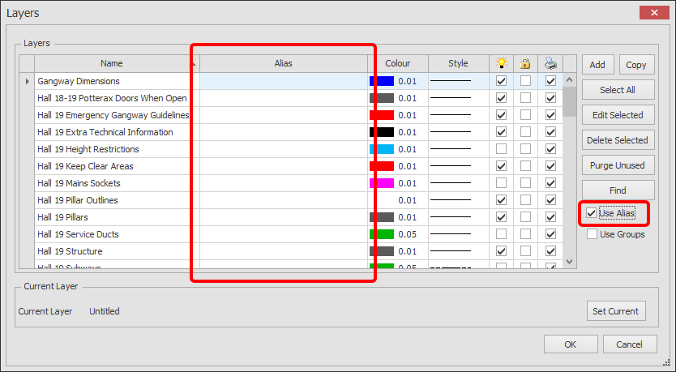The height and width of the screenshot is (372, 676).
Task: Lock Hall 19 Extra Technical Information layer
Action: tap(525, 132)
